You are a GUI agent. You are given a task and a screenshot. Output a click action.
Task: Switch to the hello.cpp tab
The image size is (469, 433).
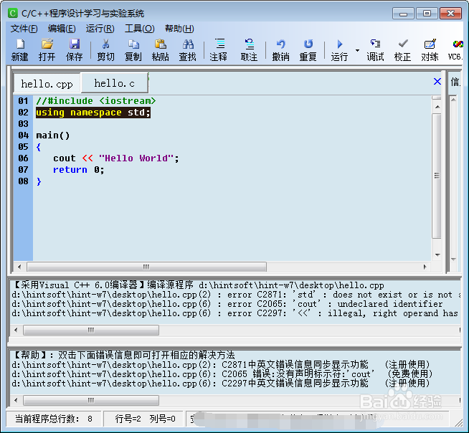(47, 84)
